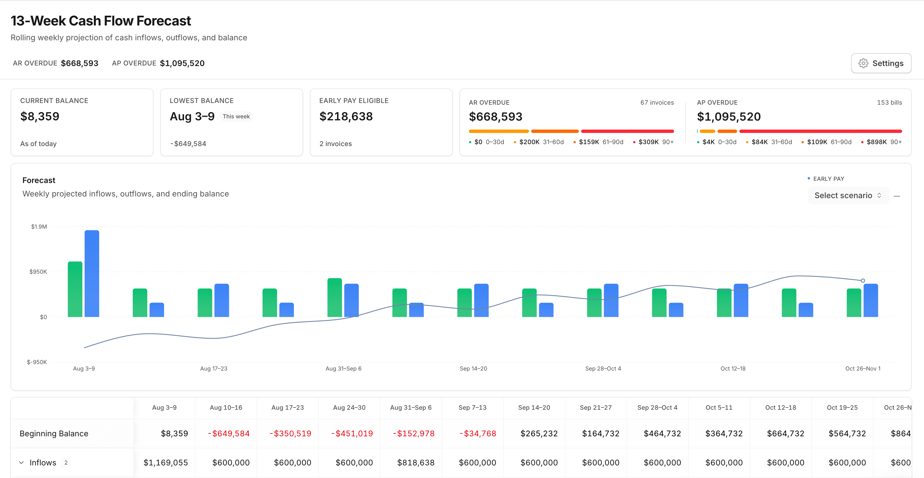Click the AR Overdue 61–90d orange bar segment
The height and width of the screenshot is (478, 924).
click(555, 131)
